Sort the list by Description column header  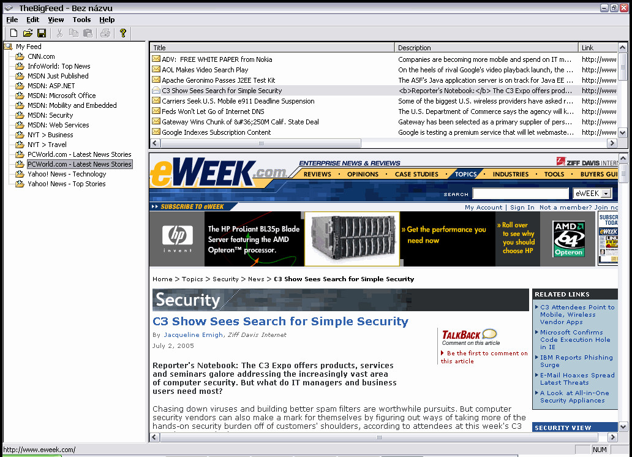click(486, 48)
